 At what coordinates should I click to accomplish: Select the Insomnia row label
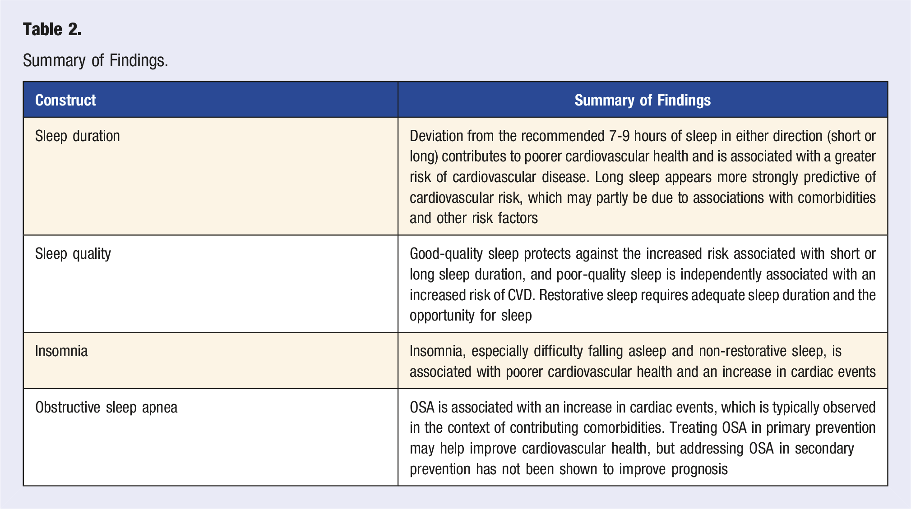tap(61, 351)
